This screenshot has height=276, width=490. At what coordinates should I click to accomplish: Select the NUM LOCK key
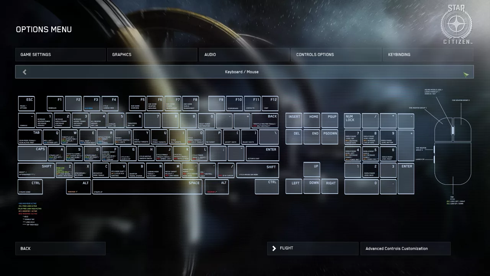[x=353, y=120]
